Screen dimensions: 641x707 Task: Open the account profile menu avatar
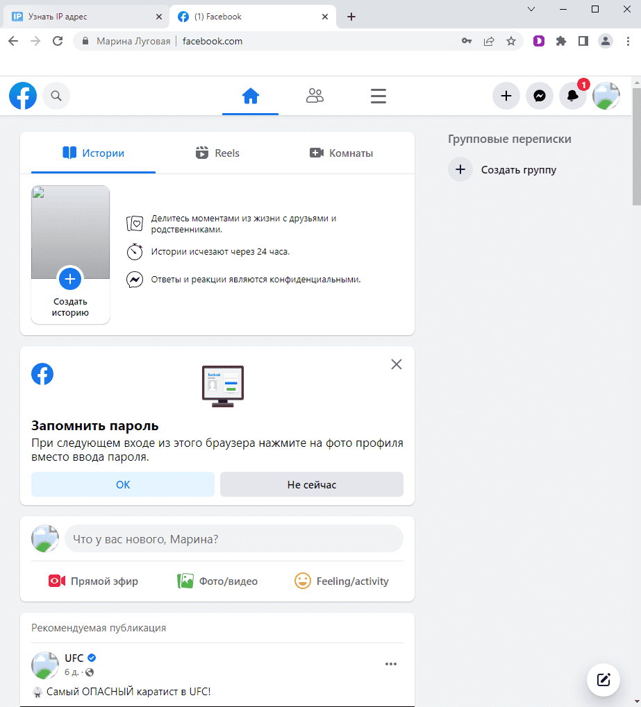606,96
